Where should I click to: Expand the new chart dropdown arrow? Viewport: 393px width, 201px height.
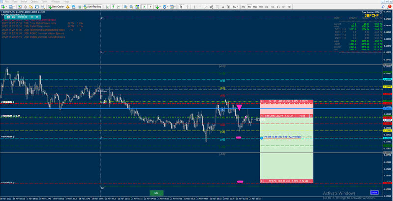click(7, 7)
